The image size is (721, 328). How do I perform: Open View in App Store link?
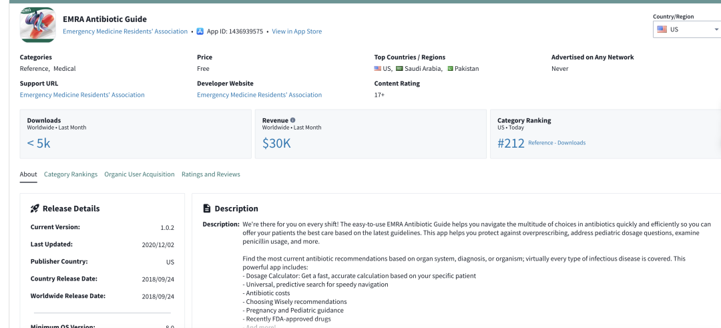point(296,31)
